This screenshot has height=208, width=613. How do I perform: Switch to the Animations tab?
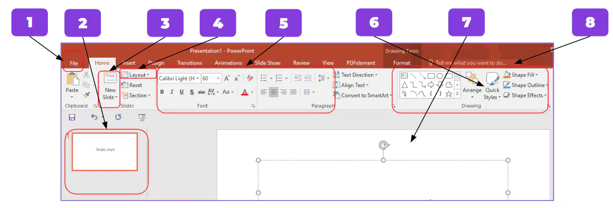(x=229, y=63)
